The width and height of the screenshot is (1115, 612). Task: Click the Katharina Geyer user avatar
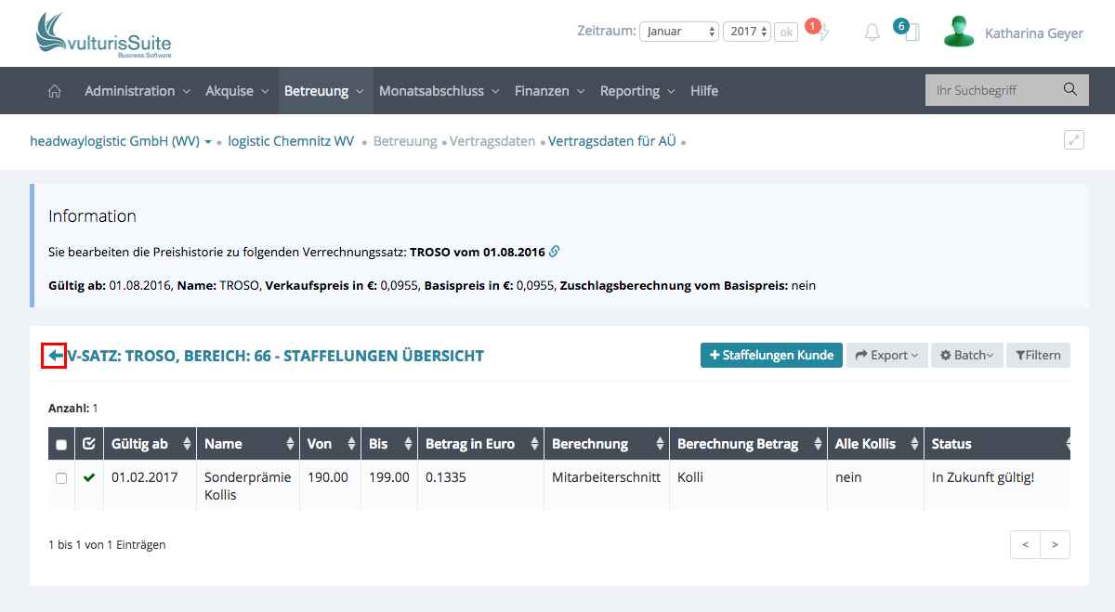[959, 32]
